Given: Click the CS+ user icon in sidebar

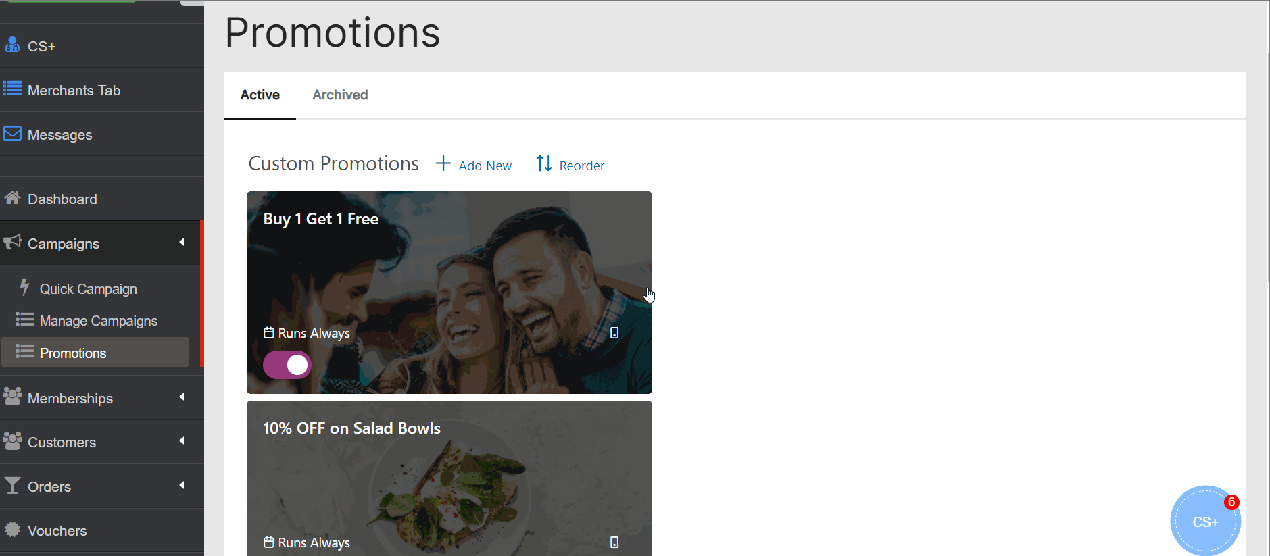Looking at the screenshot, I should pyautogui.click(x=12, y=45).
